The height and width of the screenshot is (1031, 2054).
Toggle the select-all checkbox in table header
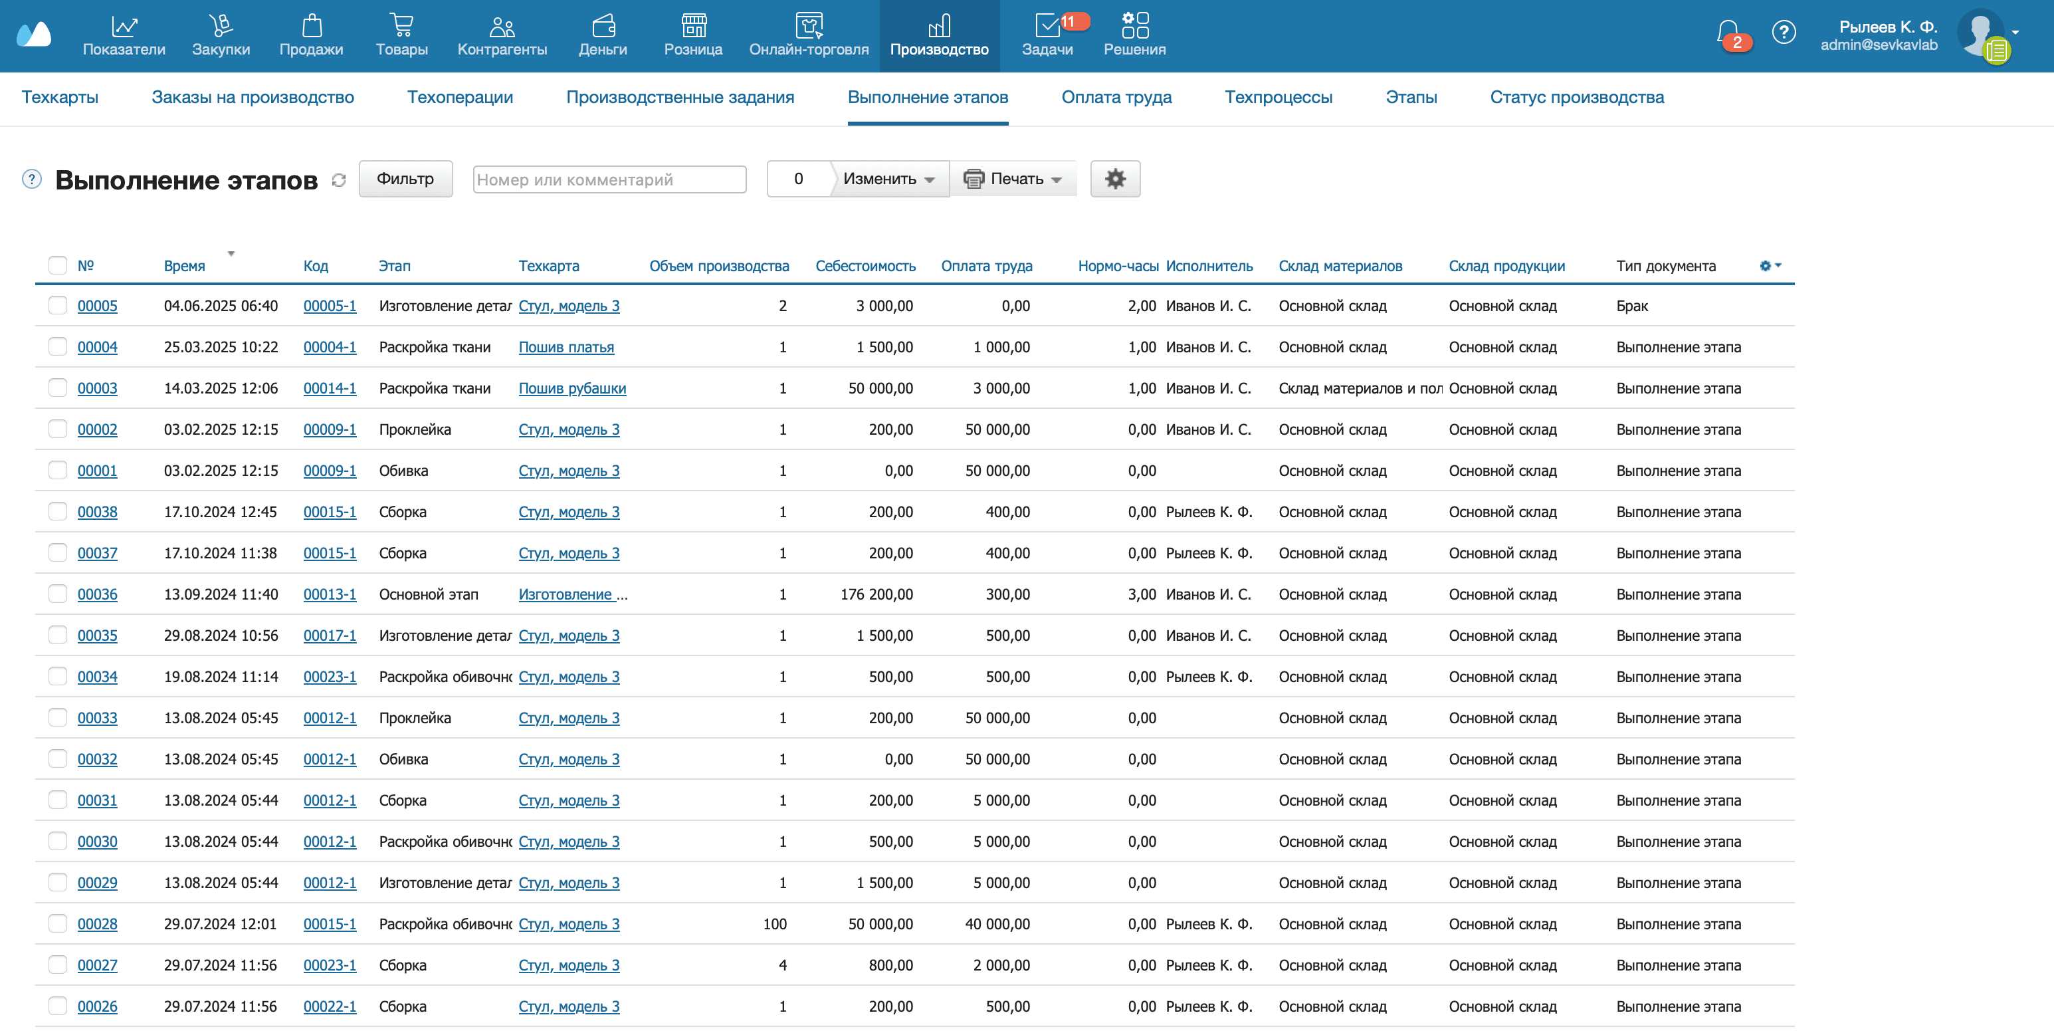tap(57, 265)
